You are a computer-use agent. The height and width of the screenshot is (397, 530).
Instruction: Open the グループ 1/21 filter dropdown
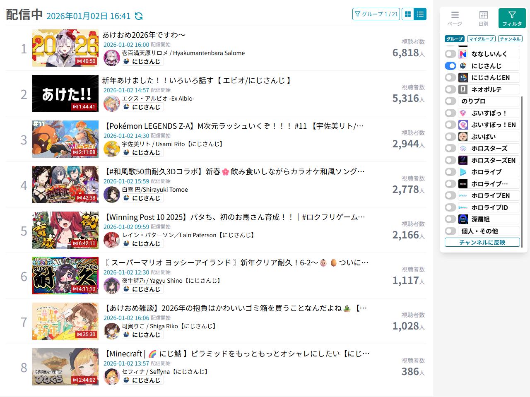tap(376, 14)
